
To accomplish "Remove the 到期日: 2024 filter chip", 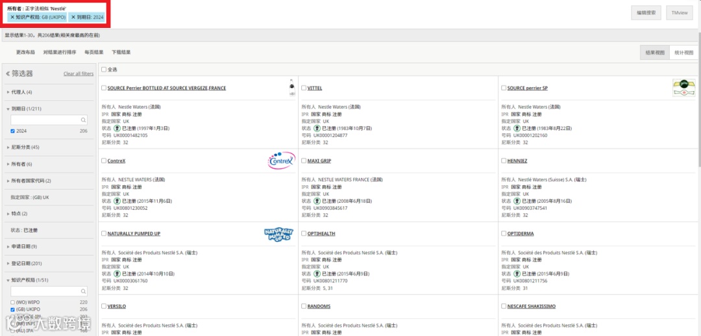I will pyautogui.click(x=73, y=17).
